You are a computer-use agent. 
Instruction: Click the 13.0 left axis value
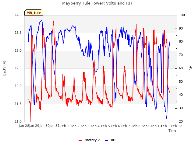click(18, 51)
